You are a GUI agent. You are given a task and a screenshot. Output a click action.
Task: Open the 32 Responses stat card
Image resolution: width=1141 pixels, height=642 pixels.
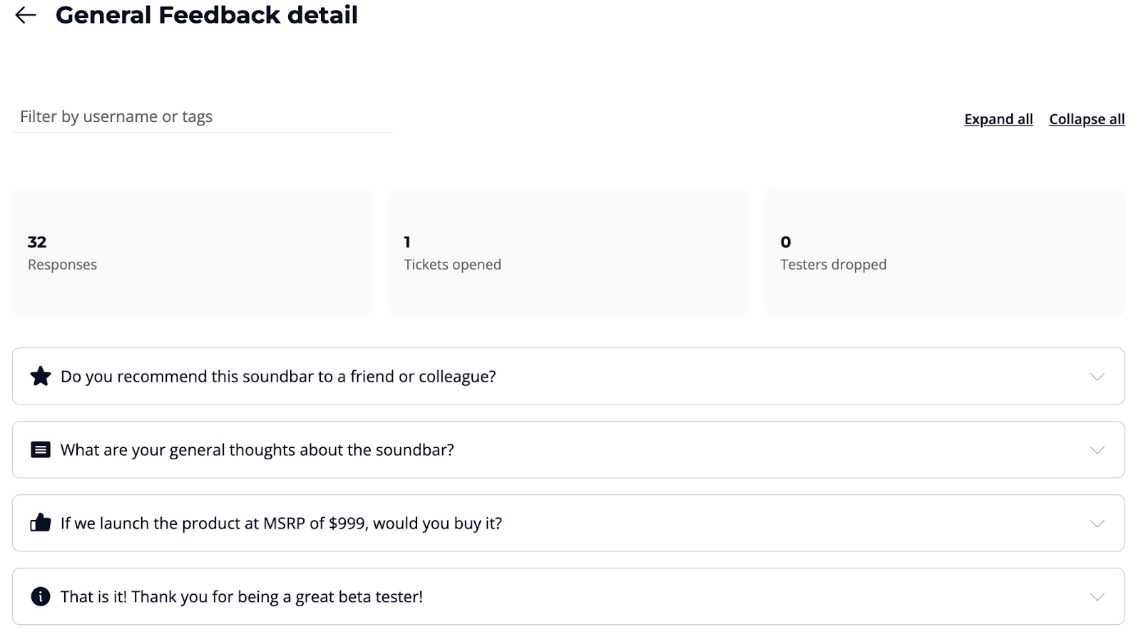tap(192, 252)
